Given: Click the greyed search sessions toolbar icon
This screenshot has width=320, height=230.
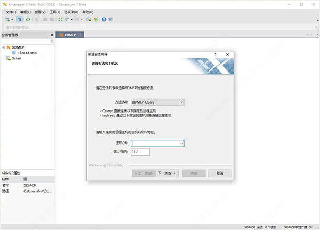Looking at the screenshot, I should coord(36,19).
